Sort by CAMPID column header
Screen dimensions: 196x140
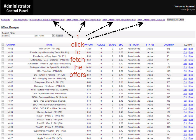click(x=11, y=45)
